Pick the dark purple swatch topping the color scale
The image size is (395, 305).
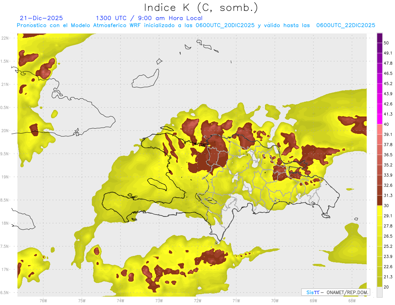pyautogui.click(x=380, y=38)
